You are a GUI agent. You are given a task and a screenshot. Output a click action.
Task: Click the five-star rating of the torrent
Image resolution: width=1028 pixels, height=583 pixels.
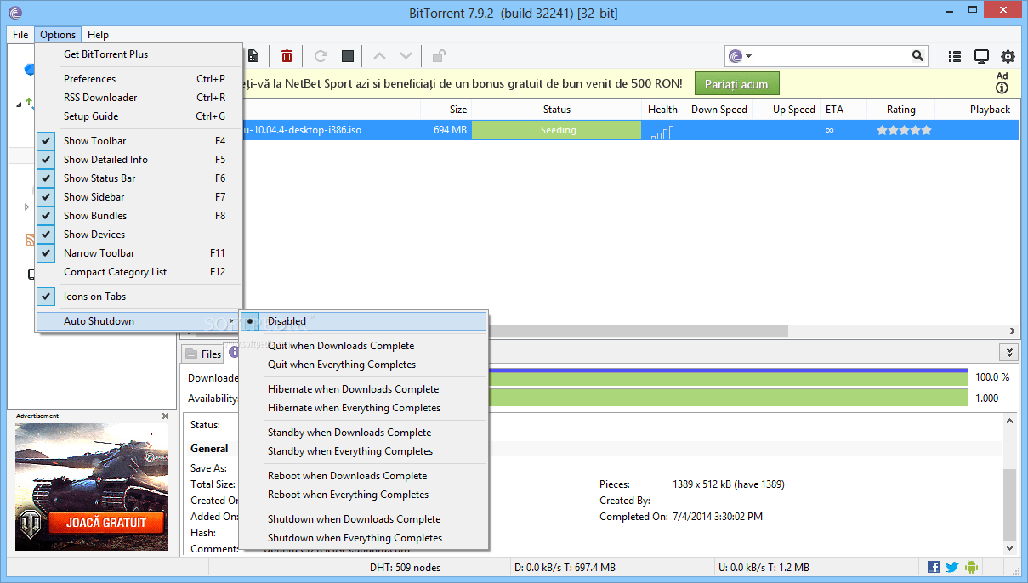pos(904,130)
